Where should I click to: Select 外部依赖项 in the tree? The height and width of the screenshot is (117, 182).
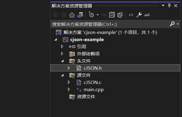click(x=88, y=54)
